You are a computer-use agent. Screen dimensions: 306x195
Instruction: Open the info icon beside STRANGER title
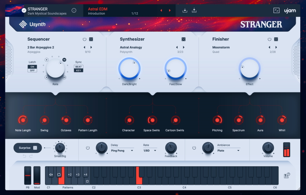point(74,10)
